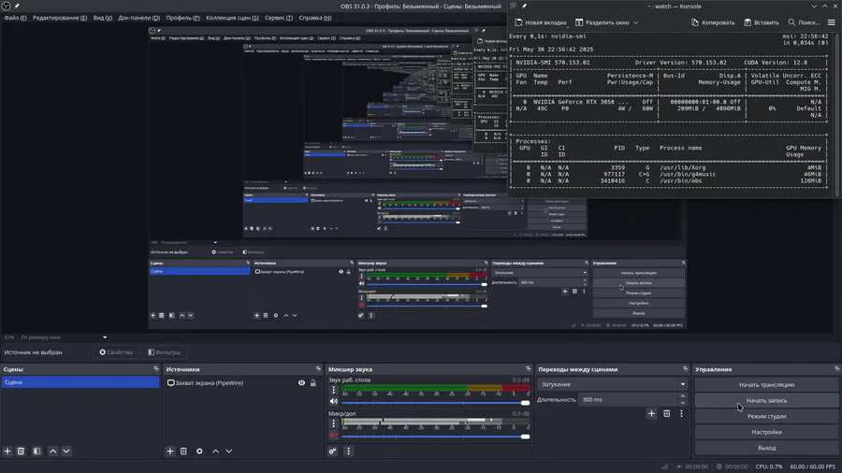Open Микр/доп channel options menu
The height and width of the screenshot is (473, 842).
(333, 423)
